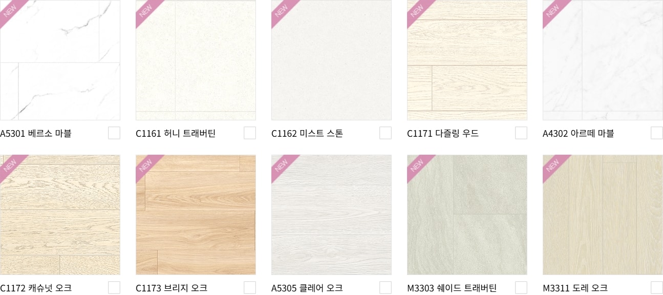This screenshot has width=663, height=295.
Task: Tick the C1161 허니 트래버틴 checkbox
Action: (250, 133)
